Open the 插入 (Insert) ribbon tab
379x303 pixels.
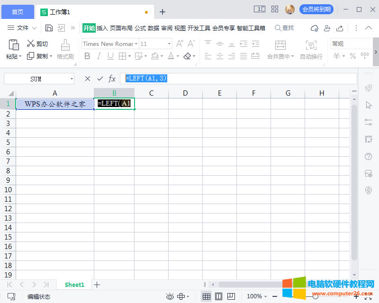(x=102, y=28)
